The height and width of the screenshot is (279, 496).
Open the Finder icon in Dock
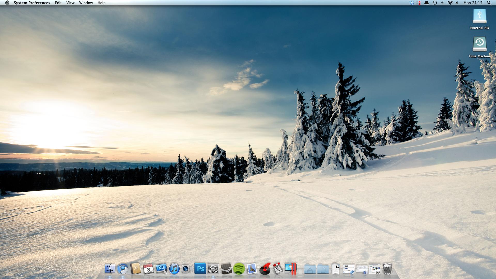[110, 269]
